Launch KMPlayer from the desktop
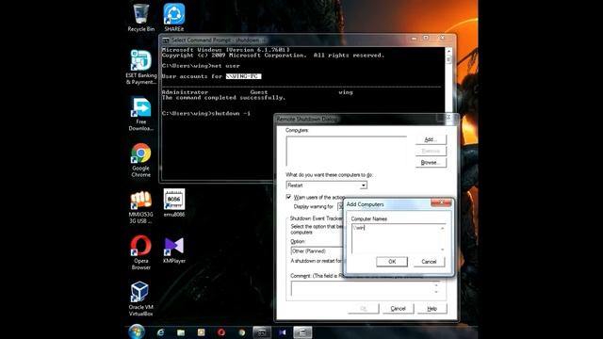Viewport: 603px width, 339px height. [173, 250]
